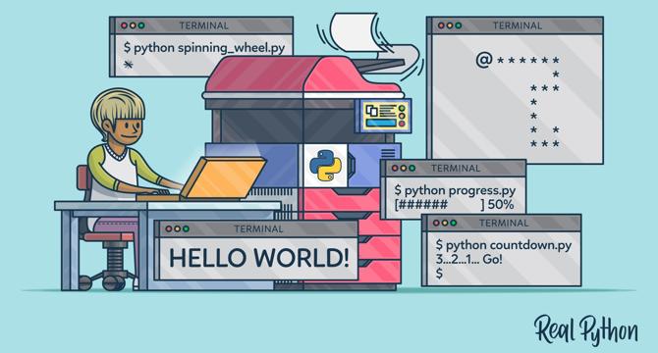Click the Python logo on the printer
Screen dimensions: 658x353
click(325, 166)
